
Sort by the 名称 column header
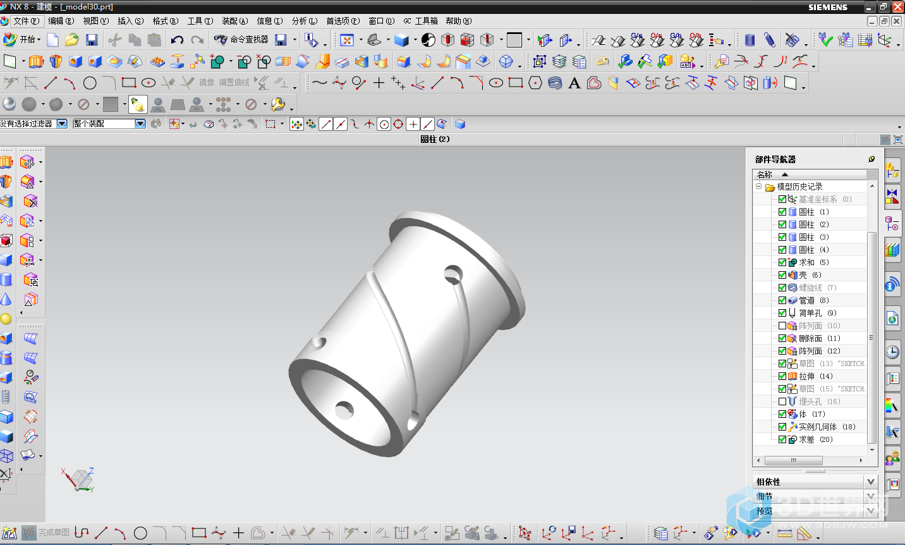tap(810, 175)
